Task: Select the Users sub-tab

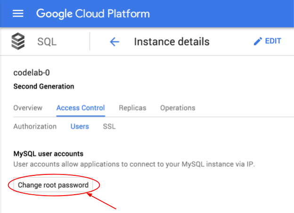Action: (80, 126)
